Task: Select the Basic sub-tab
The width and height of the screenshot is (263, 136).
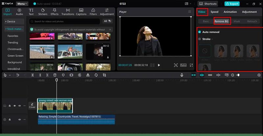Action: (x=206, y=21)
